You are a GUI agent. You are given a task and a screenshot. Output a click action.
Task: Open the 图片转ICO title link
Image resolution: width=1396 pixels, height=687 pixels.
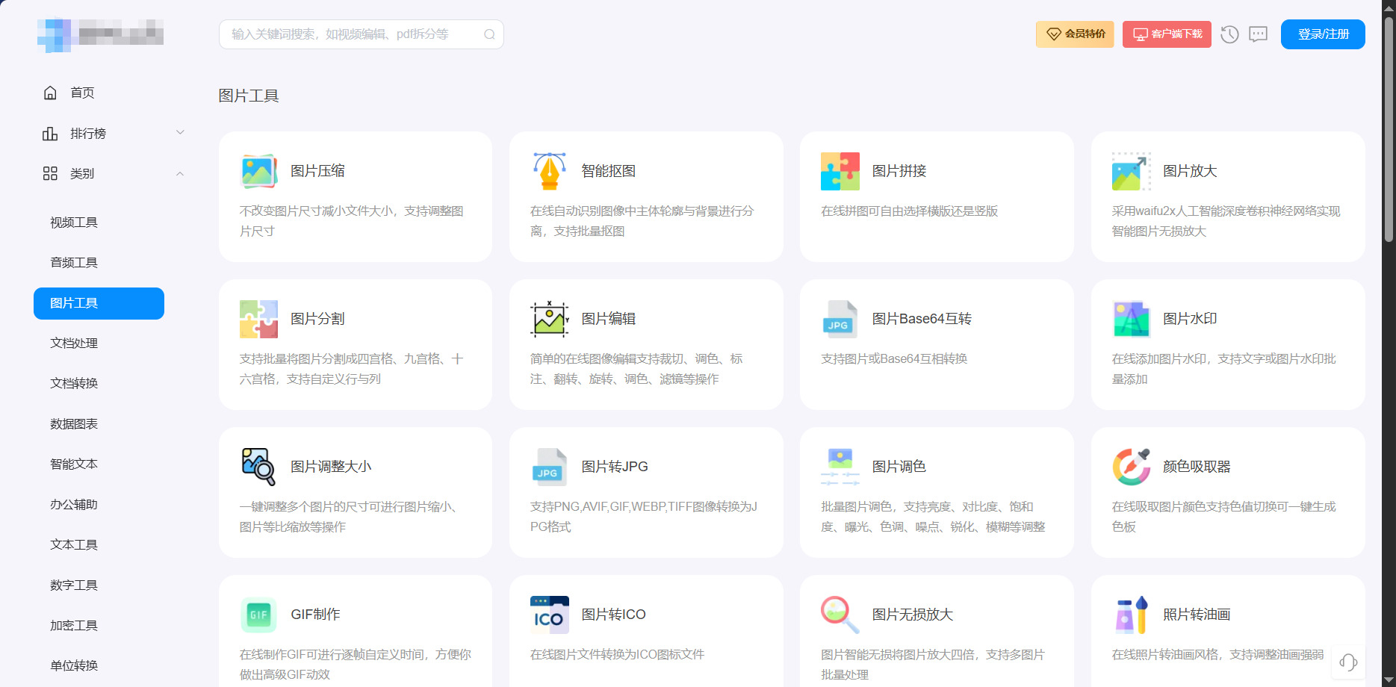pyautogui.click(x=613, y=615)
